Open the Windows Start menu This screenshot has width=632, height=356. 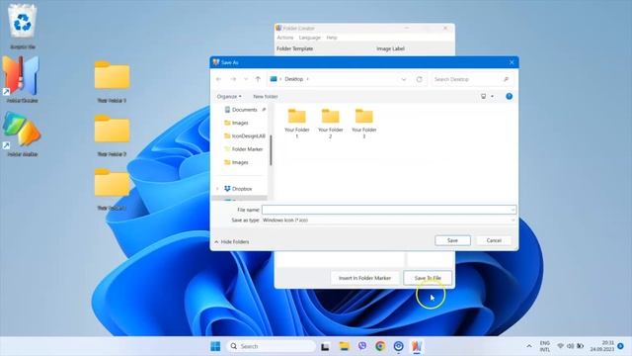(x=215, y=346)
